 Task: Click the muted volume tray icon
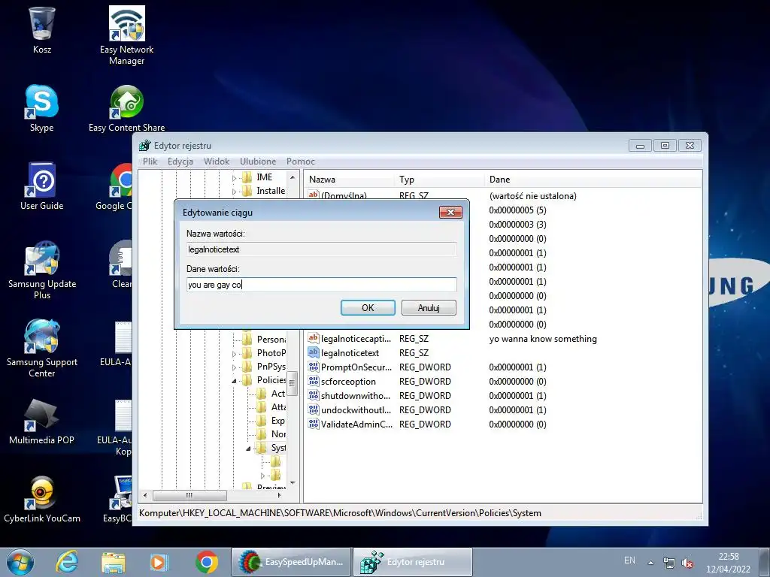coord(687,562)
